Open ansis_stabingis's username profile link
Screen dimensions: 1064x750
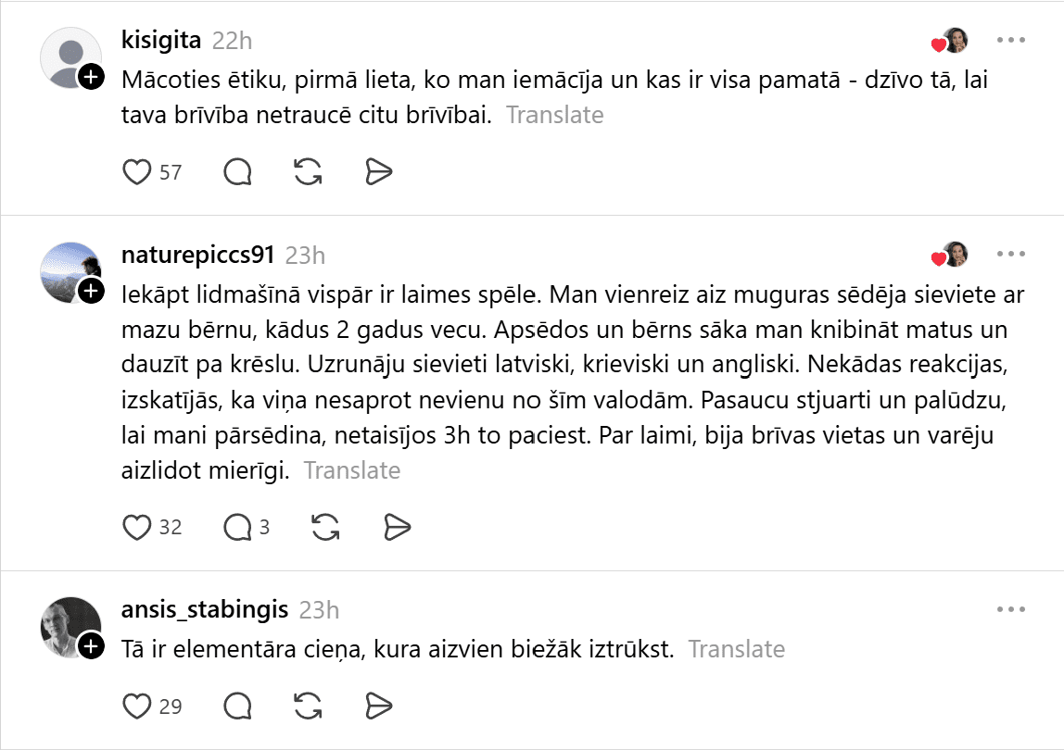[x=205, y=609]
